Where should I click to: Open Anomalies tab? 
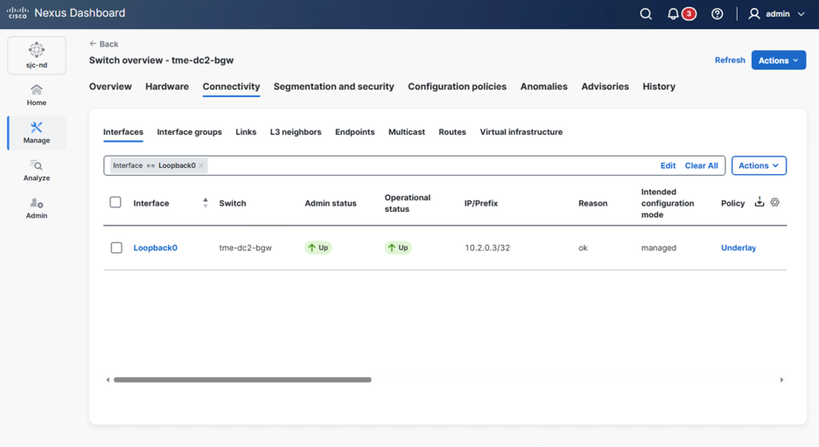click(x=543, y=87)
